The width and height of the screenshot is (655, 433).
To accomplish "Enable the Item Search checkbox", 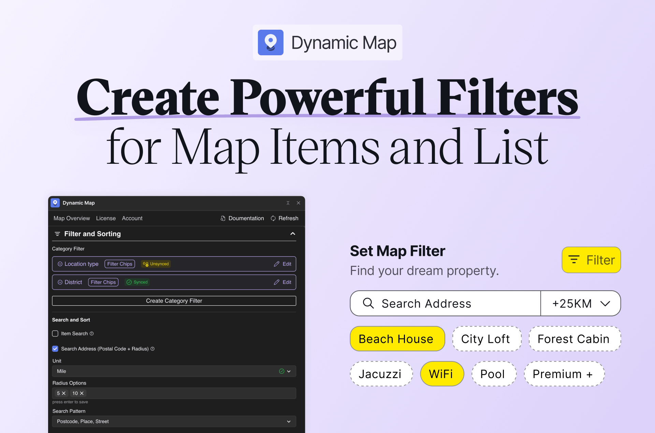I will (x=55, y=334).
